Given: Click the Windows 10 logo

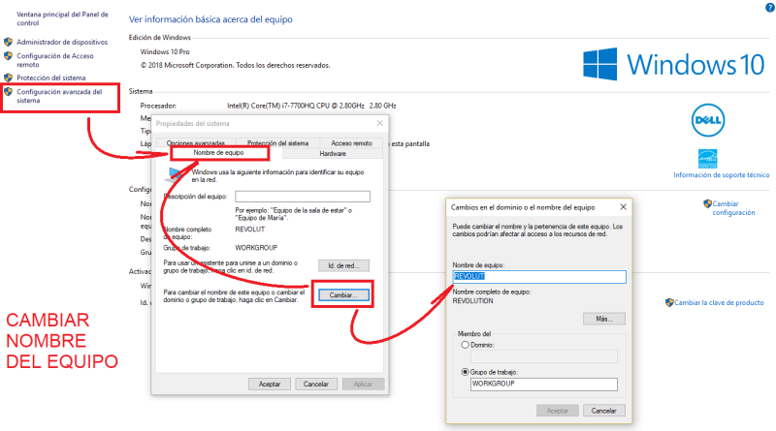Looking at the screenshot, I should click(673, 64).
